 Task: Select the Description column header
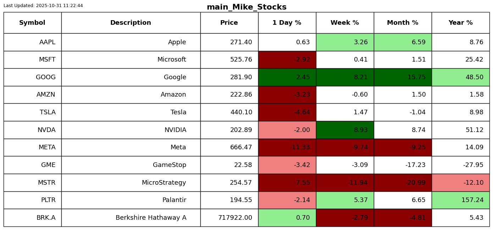pos(131,23)
